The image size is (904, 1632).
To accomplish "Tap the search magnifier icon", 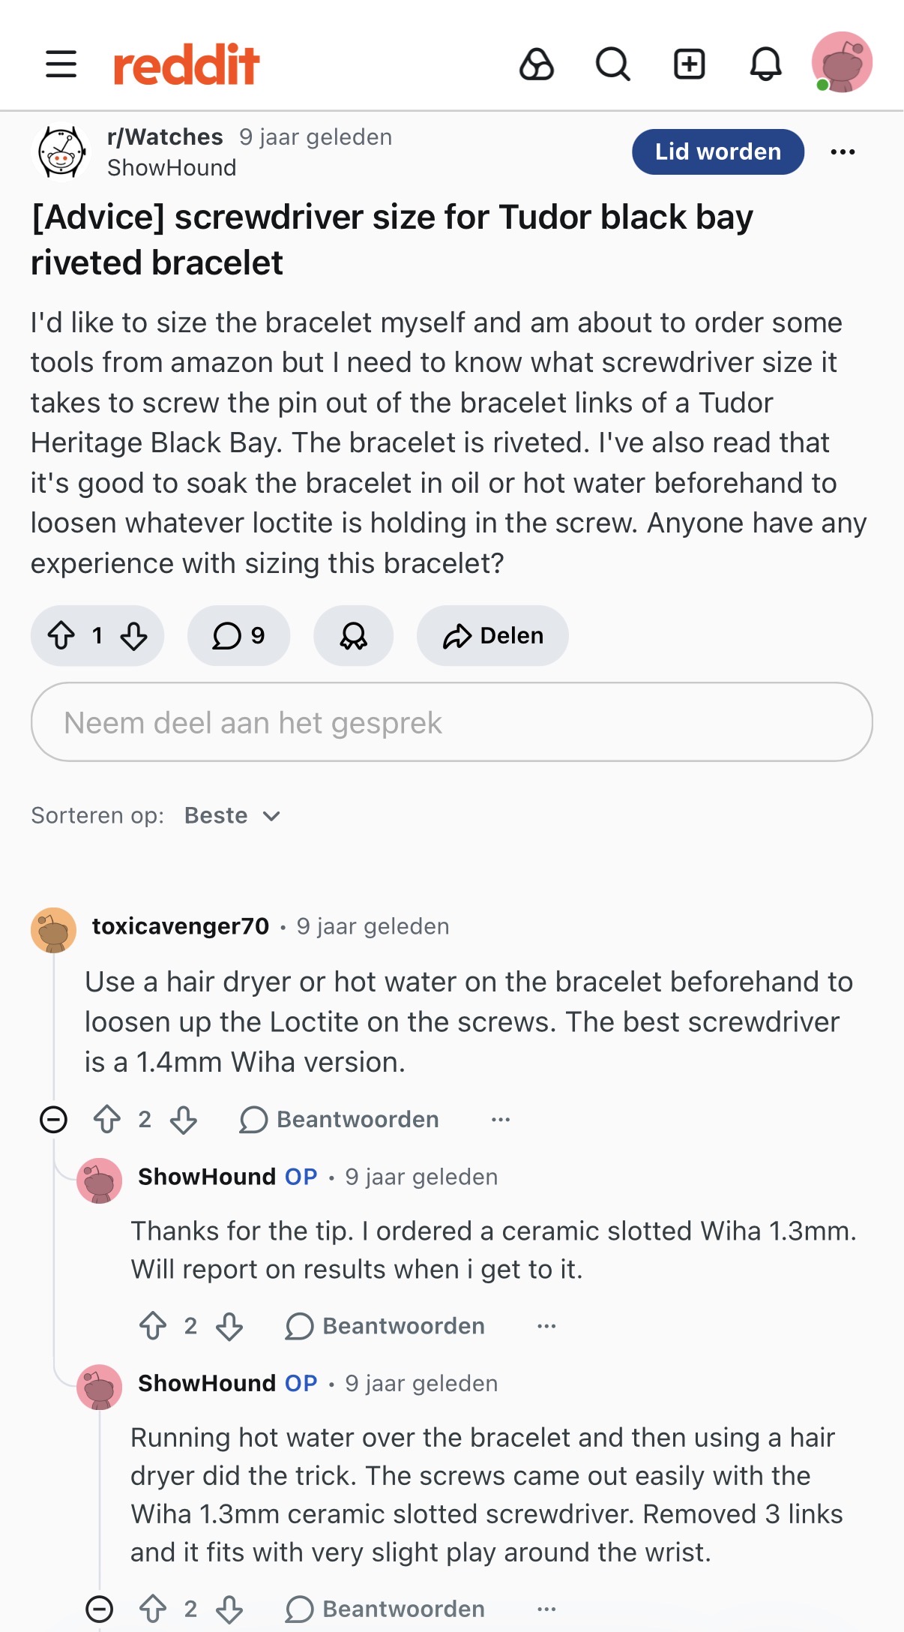I will pyautogui.click(x=612, y=64).
